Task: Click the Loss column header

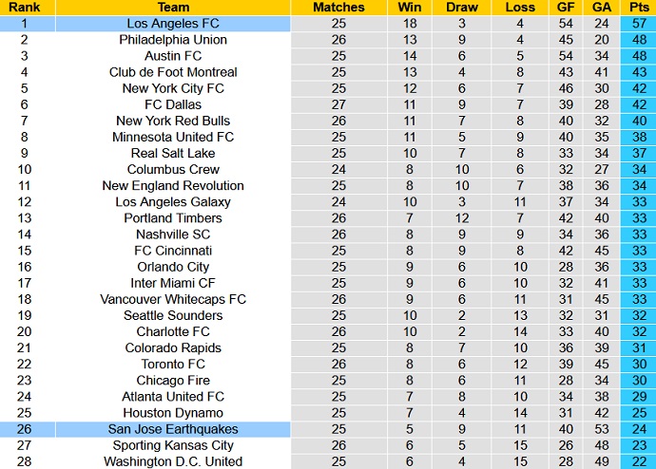Action: click(x=520, y=8)
